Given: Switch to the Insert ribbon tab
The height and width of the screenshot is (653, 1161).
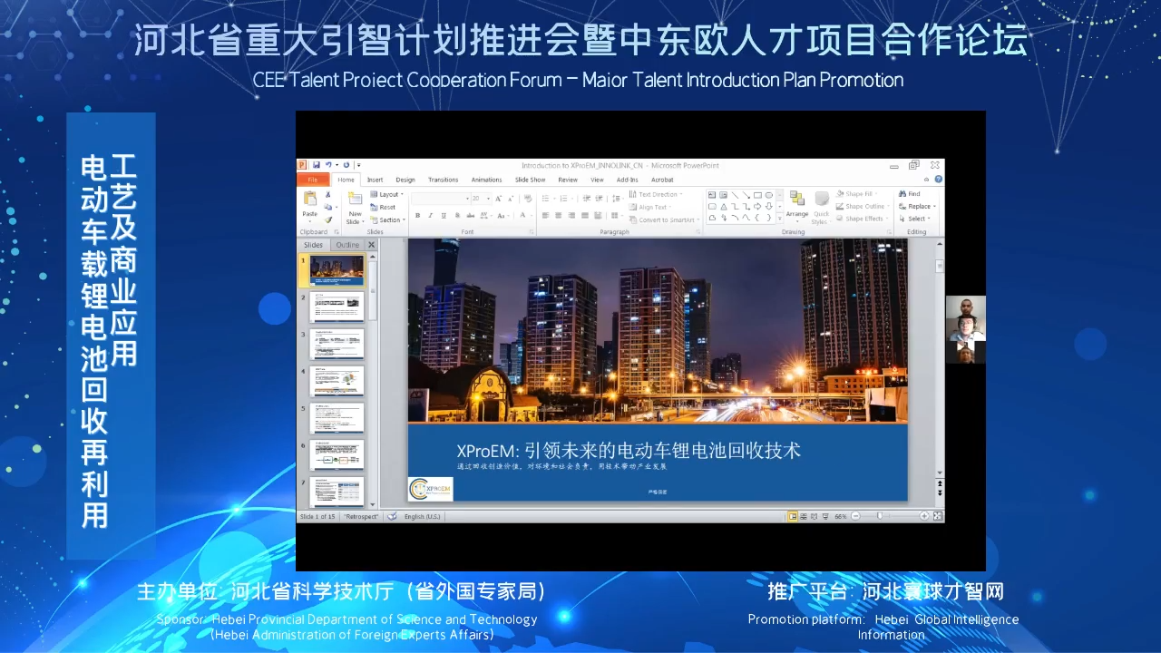Looking at the screenshot, I should point(375,180).
